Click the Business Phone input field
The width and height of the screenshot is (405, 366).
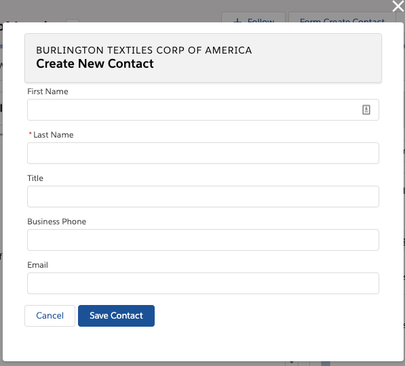pyautogui.click(x=203, y=240)
